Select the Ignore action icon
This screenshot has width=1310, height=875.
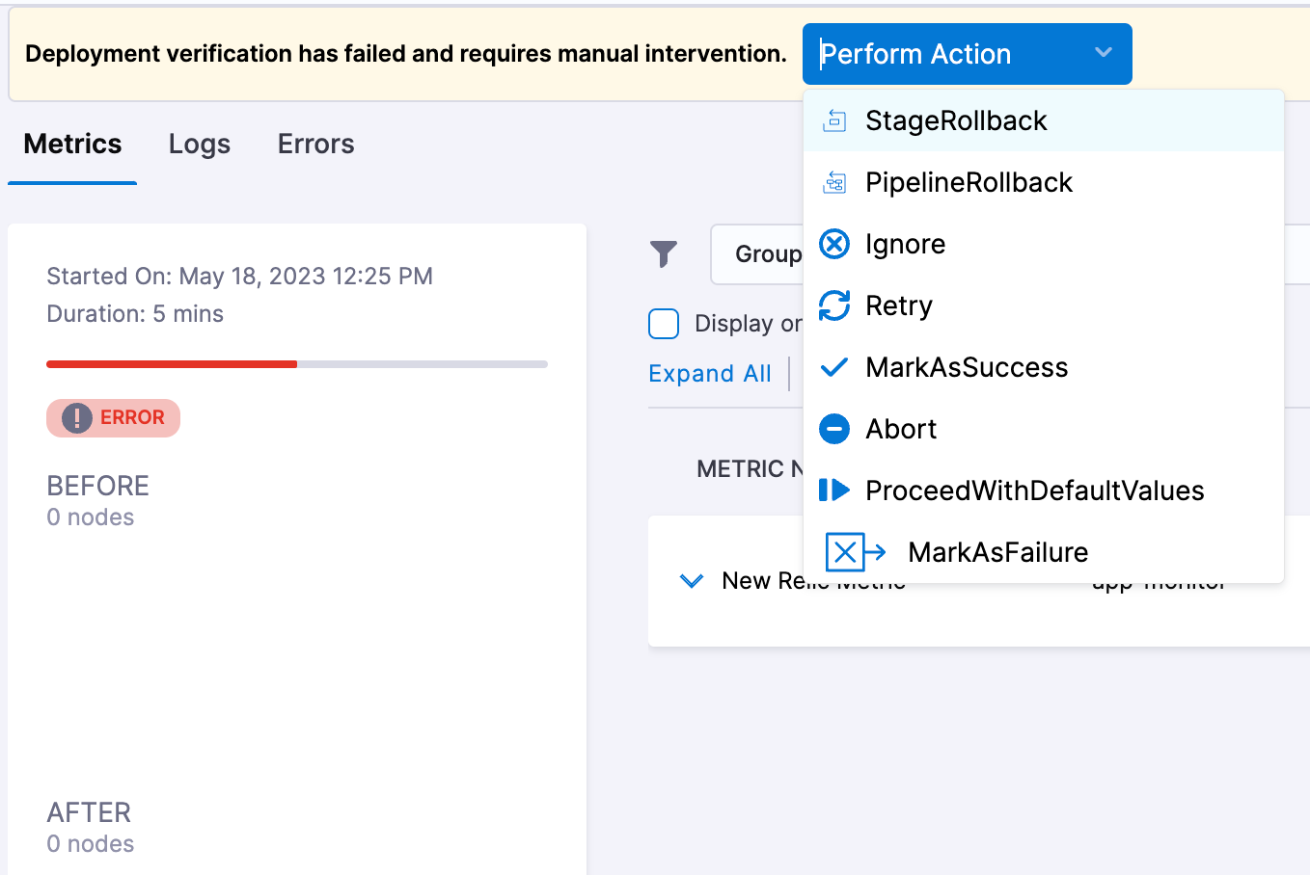click(833, 243)
